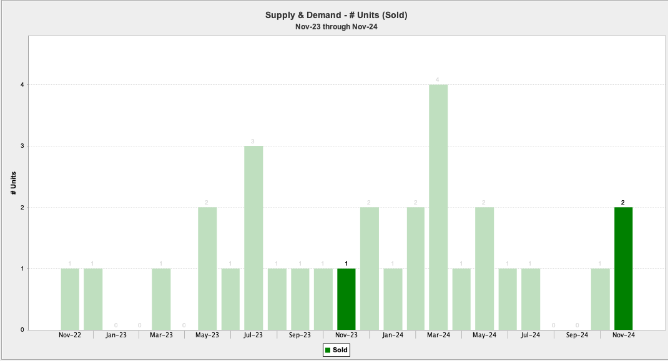Click the Mar-23 bar showing 1 unit
This screenshot has width=668, height=361.
[x=161, y=299]
